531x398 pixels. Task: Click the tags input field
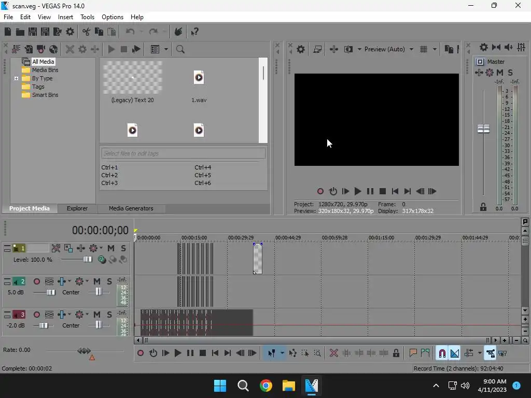point(183,153)
